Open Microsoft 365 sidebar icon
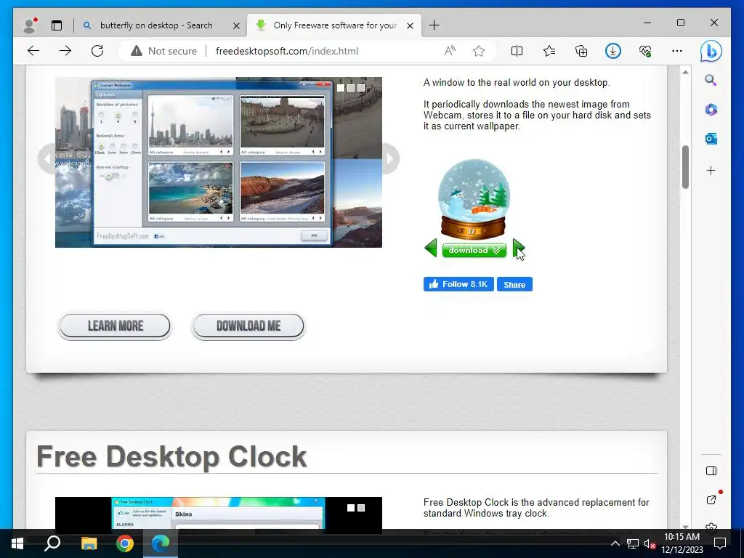 tap(711, 110)
